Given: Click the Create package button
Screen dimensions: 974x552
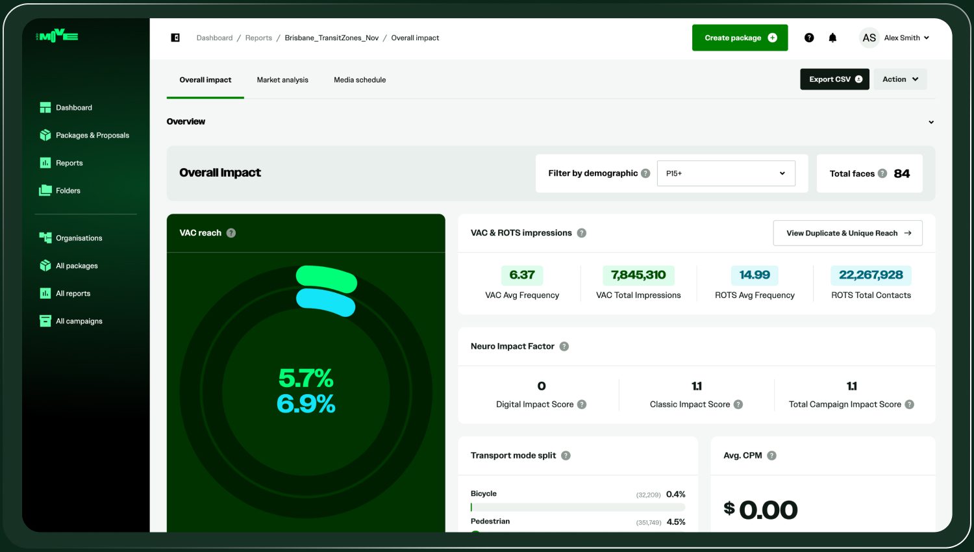Looking at the screenshot, I should tap(740, 38).
